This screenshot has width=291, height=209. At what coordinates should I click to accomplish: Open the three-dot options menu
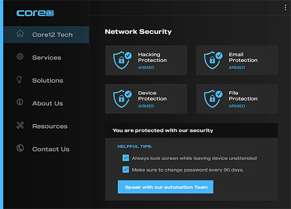285,8
